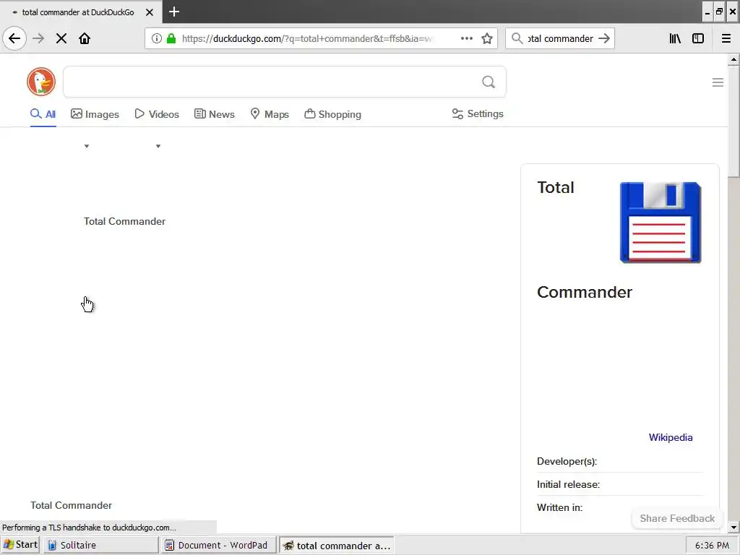This screenshot has width=740, height=555.
Task: Click the forward navigation arrow
Action: 38,38
